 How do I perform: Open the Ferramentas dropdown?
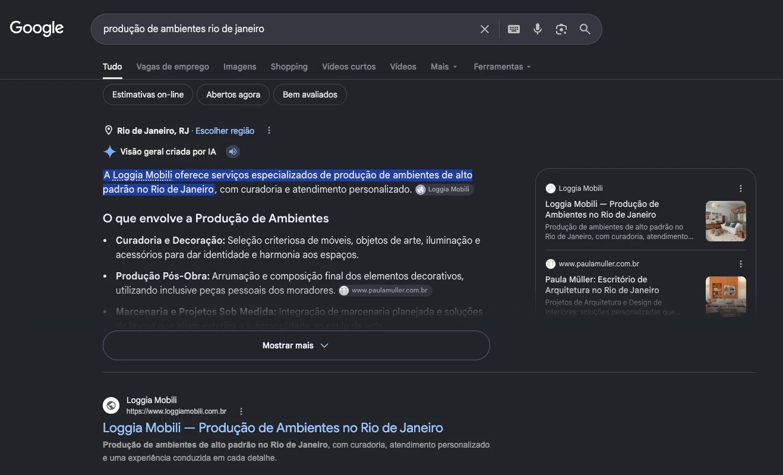pyautogui.click(x=502, y=67)
